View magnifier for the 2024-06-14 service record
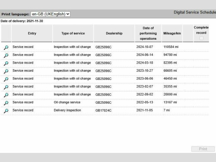 point(6,55)
